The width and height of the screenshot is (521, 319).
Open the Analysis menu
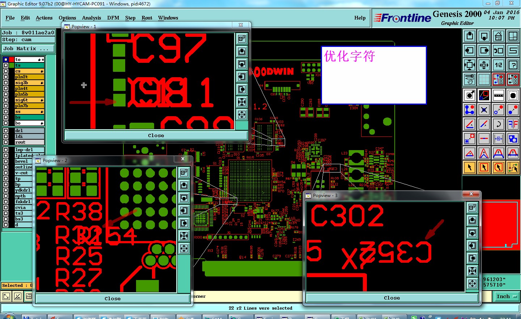tap(92, 18)
